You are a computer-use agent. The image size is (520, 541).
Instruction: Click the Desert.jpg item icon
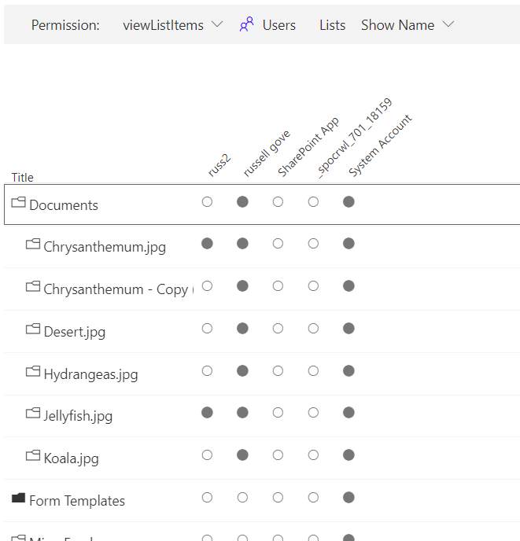coord(32,329)
